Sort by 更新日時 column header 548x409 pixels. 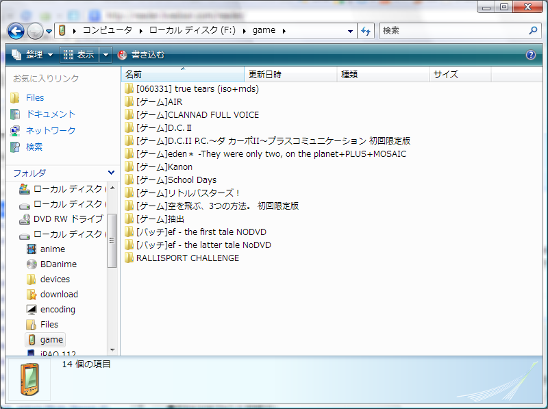point(290,74)
